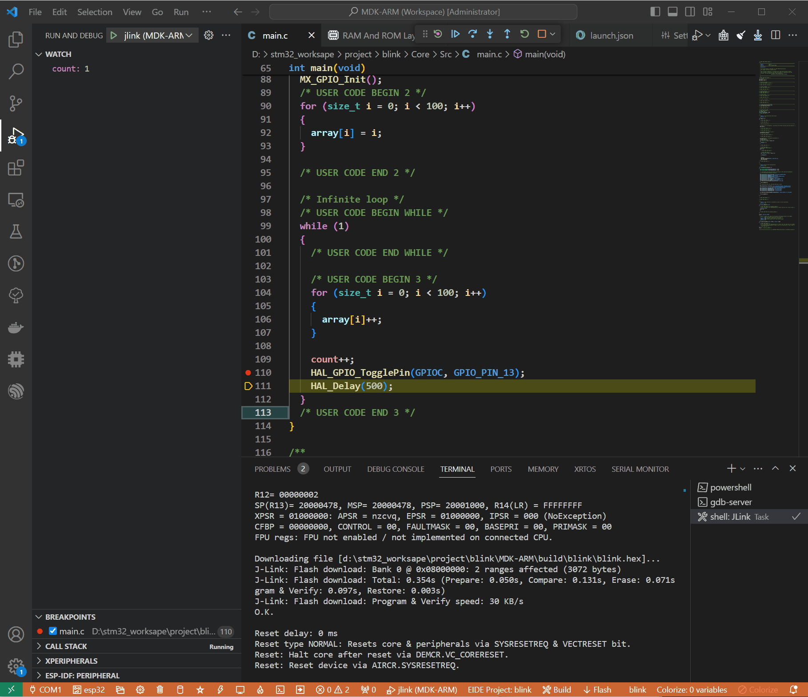
Task: Click the command center search box
Action: pos(423,12)
